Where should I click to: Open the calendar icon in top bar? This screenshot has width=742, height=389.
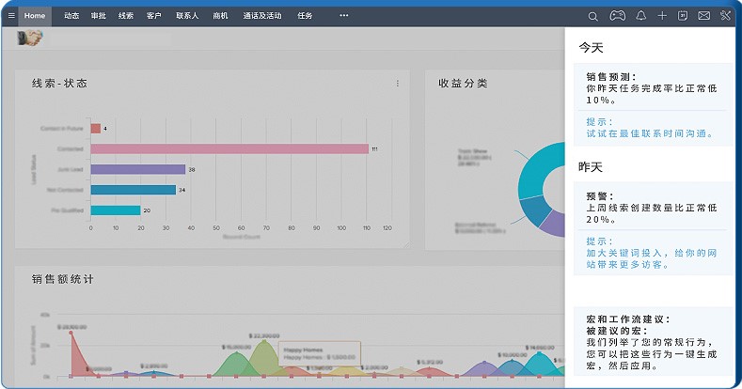coord(683,16)
